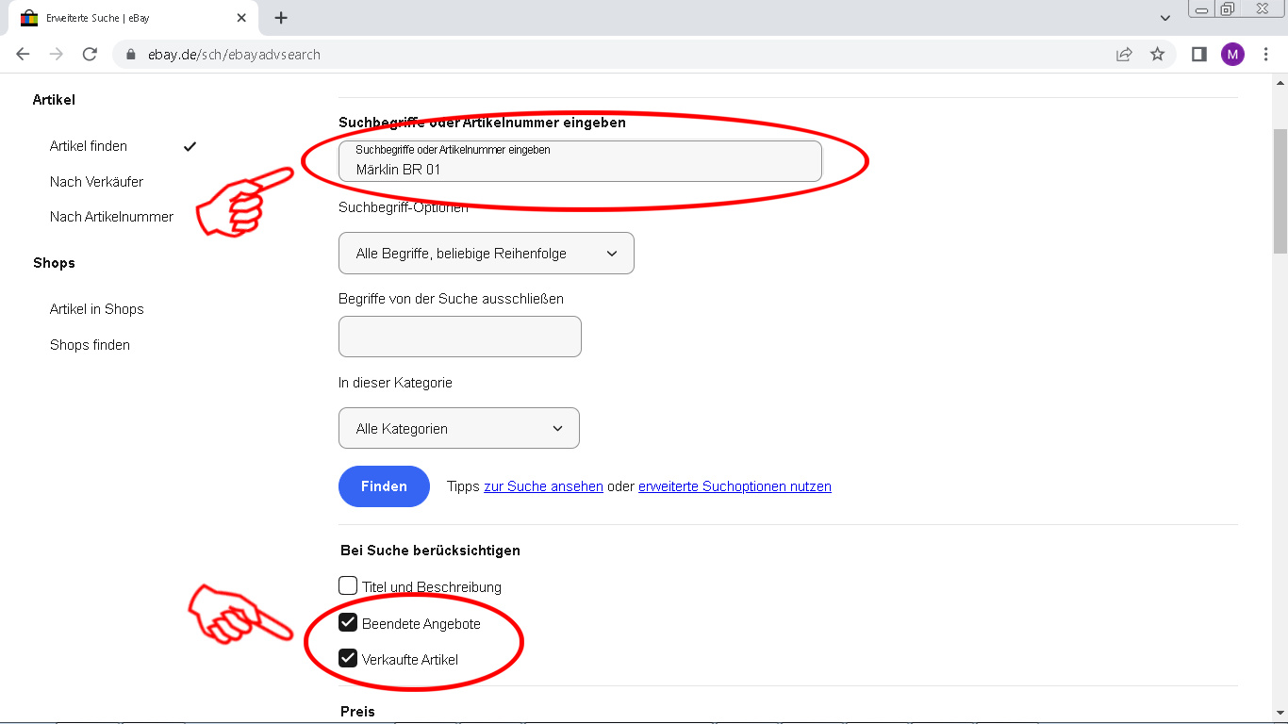Click Begriffe von der Suche ausschließen label
Image resolution: width=1288 pixels, height=724 pixels.
(451, 299)
